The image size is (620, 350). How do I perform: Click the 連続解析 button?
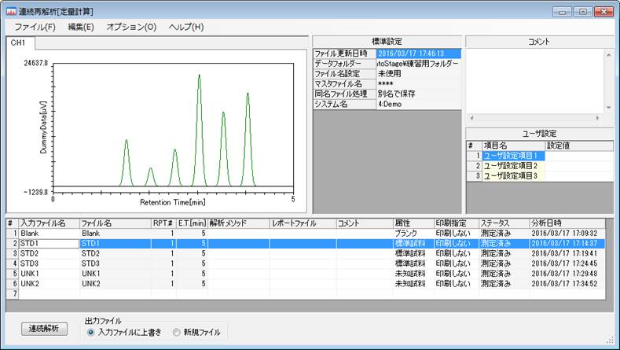click(x=46, y=328)
